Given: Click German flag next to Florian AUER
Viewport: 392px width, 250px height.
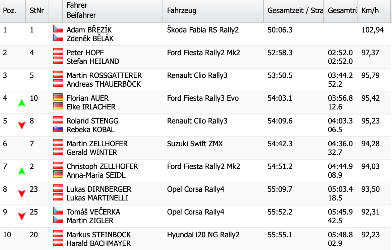Looking at the screenshot, I should [x=58, y=97].
